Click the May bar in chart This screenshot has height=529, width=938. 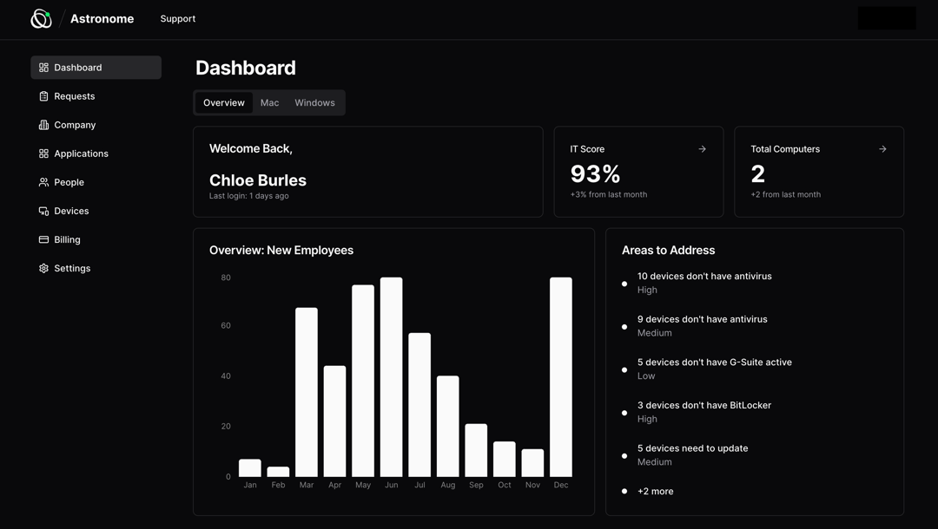pos(363,381)
